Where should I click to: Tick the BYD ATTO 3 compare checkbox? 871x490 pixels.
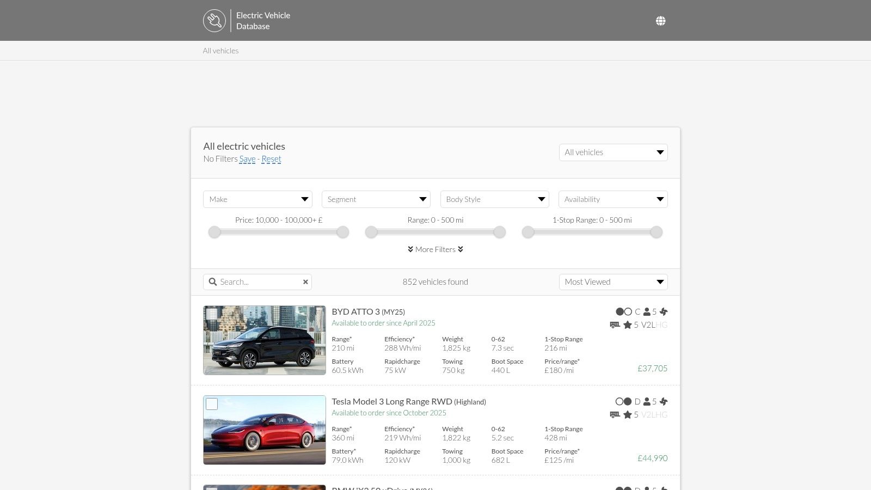tap(212, 314)
